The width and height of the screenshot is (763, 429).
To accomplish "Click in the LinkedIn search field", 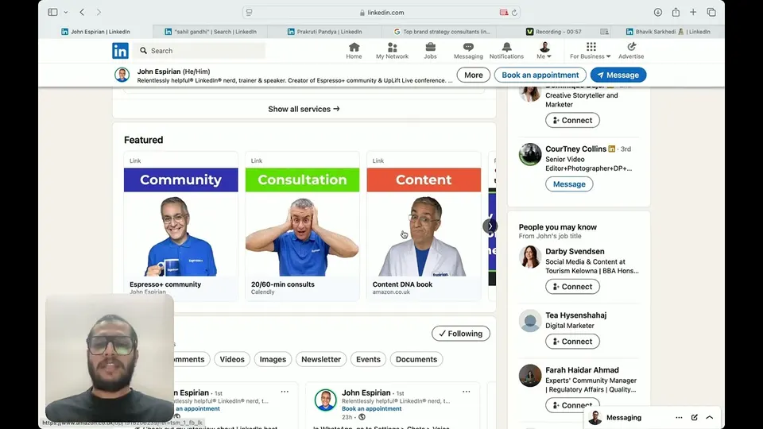I will click(199, 51).
